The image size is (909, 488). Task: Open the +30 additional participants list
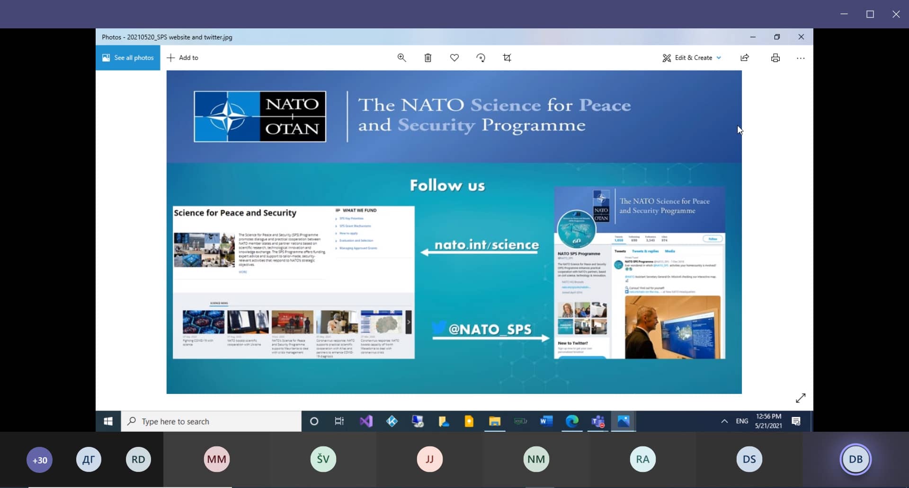point(40,460)
